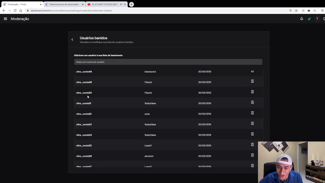Select username zfire_conta53
325x183 pixels.
click(84, 125)
